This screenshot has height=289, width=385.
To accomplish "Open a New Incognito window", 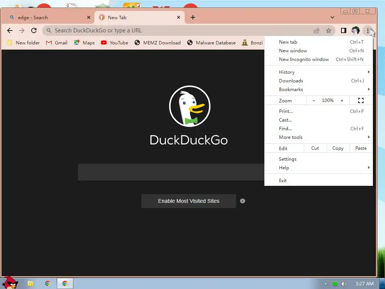I will coord(318,59).
